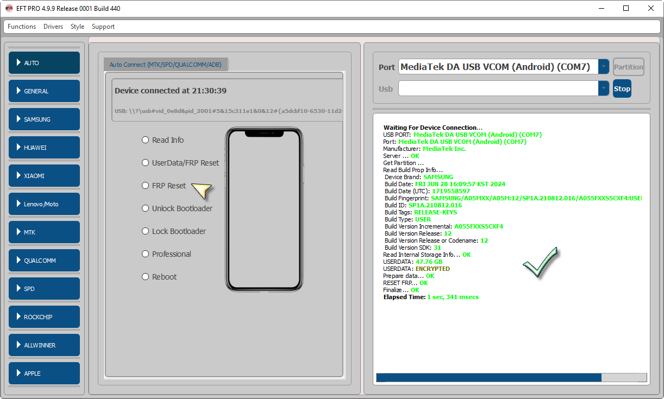664x399 pixels.
Task: Click 'Build Type: USER' log line
Action: tap(408, 219)
